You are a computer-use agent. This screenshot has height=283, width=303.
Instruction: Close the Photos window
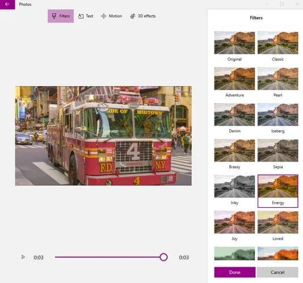click(297, 4)
